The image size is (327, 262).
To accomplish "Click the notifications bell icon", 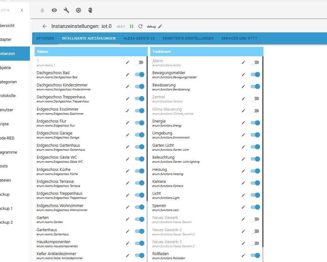I will (42, 10).
